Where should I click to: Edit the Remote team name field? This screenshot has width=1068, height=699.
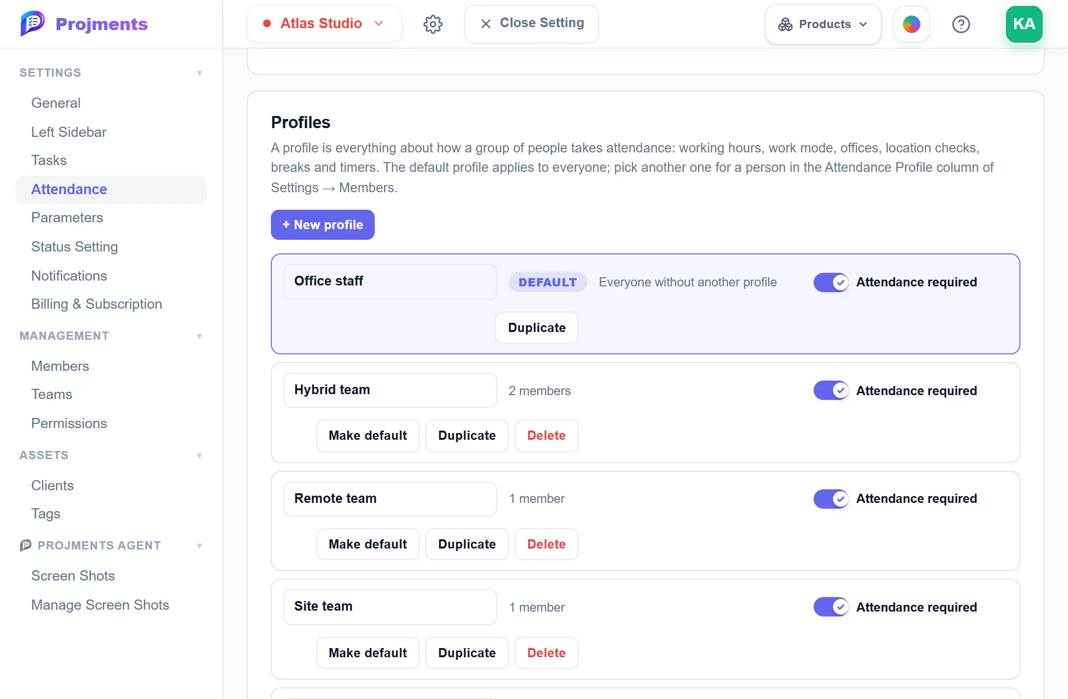coord(390,499)
